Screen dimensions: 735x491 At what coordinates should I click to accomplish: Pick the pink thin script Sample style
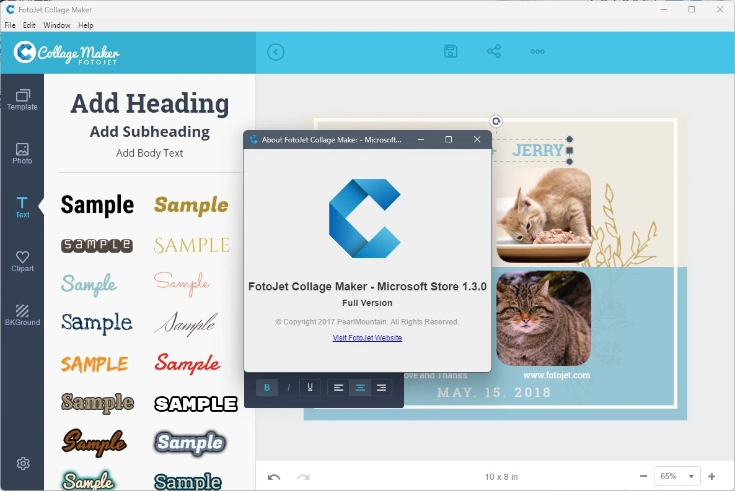tap(182, 284)
